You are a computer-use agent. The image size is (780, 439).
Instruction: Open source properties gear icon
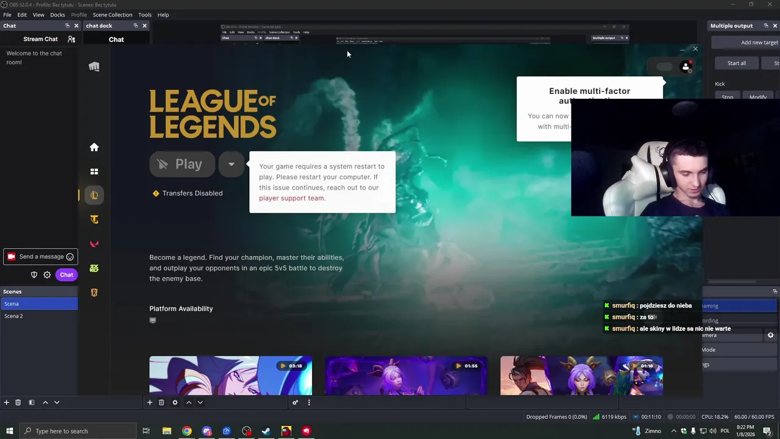(x=175, y=402)
